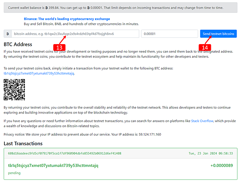This screenshot has height=181, width=241.
Task: Click the +0.0000089 transaction amount
Action: coord(222,165)
